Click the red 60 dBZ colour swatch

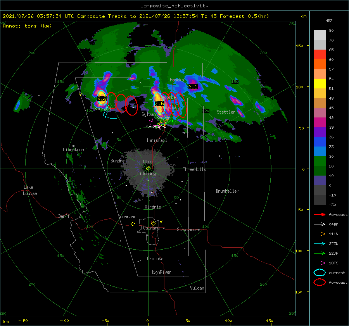(320, 55)
